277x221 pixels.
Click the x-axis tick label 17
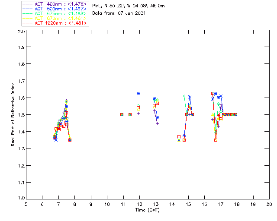coord(221,204)
